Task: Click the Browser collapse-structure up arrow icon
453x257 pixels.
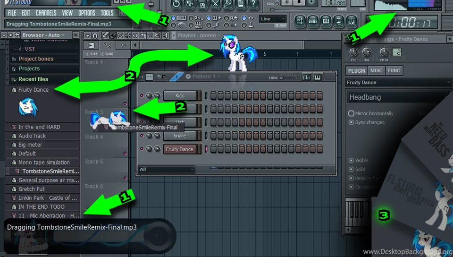Action: click(x=11, y=35)
